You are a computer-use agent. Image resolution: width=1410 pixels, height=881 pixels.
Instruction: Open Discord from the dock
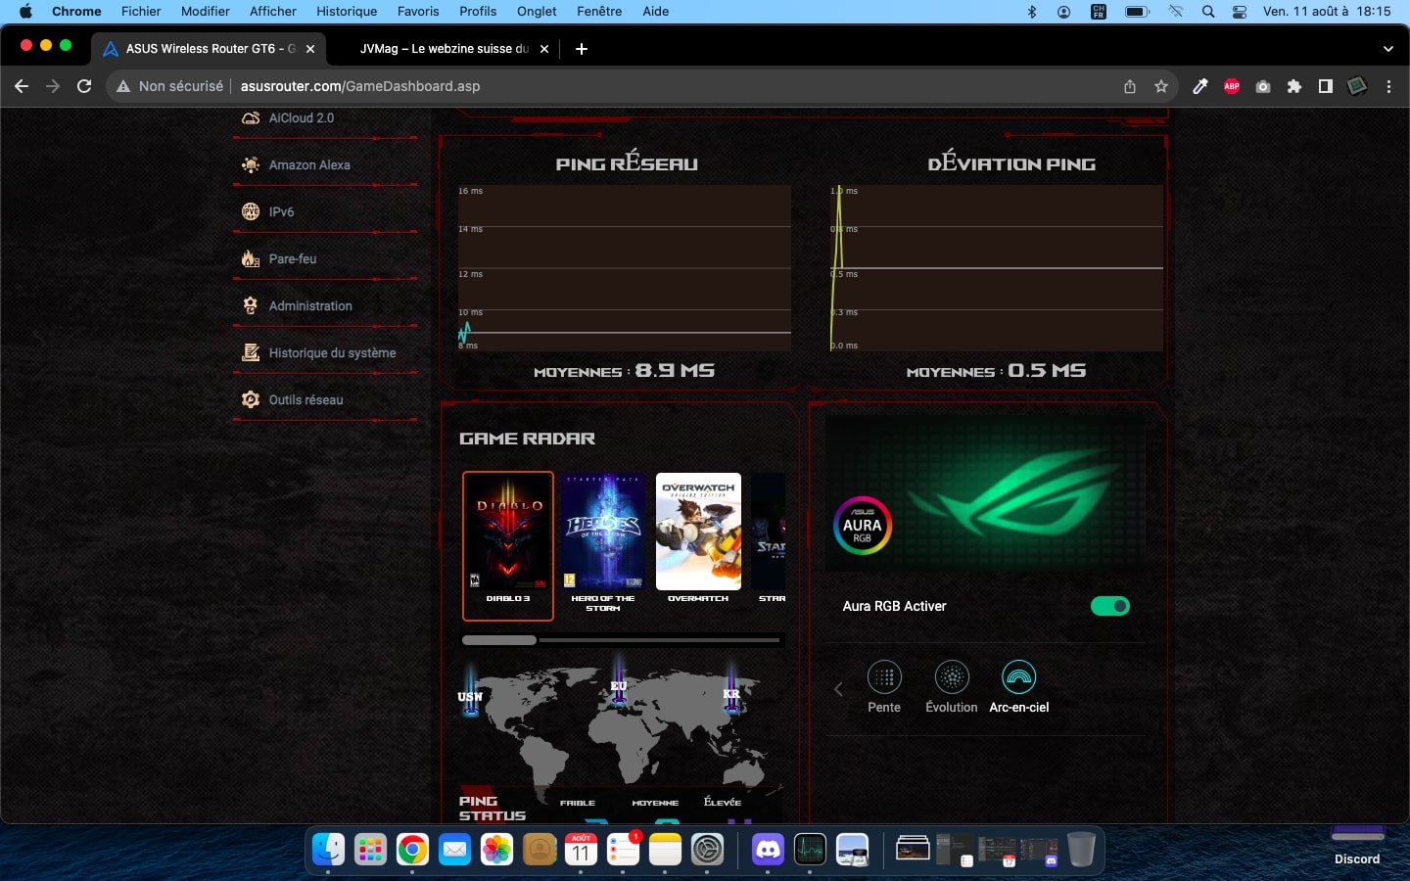768,850
